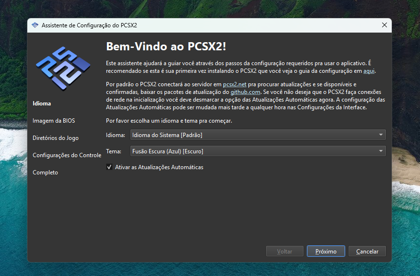The image size is (420, 276).
Task: Select the Idioma step in the sidebar
Action: pyautogui.click(x=42, y=103)
